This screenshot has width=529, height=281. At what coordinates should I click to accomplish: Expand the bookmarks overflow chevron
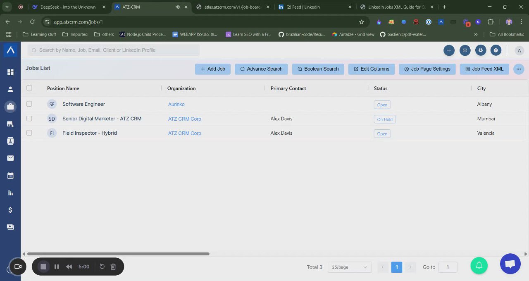coord(476,34)
